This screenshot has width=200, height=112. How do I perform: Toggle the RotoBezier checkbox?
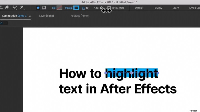(109, 8)
